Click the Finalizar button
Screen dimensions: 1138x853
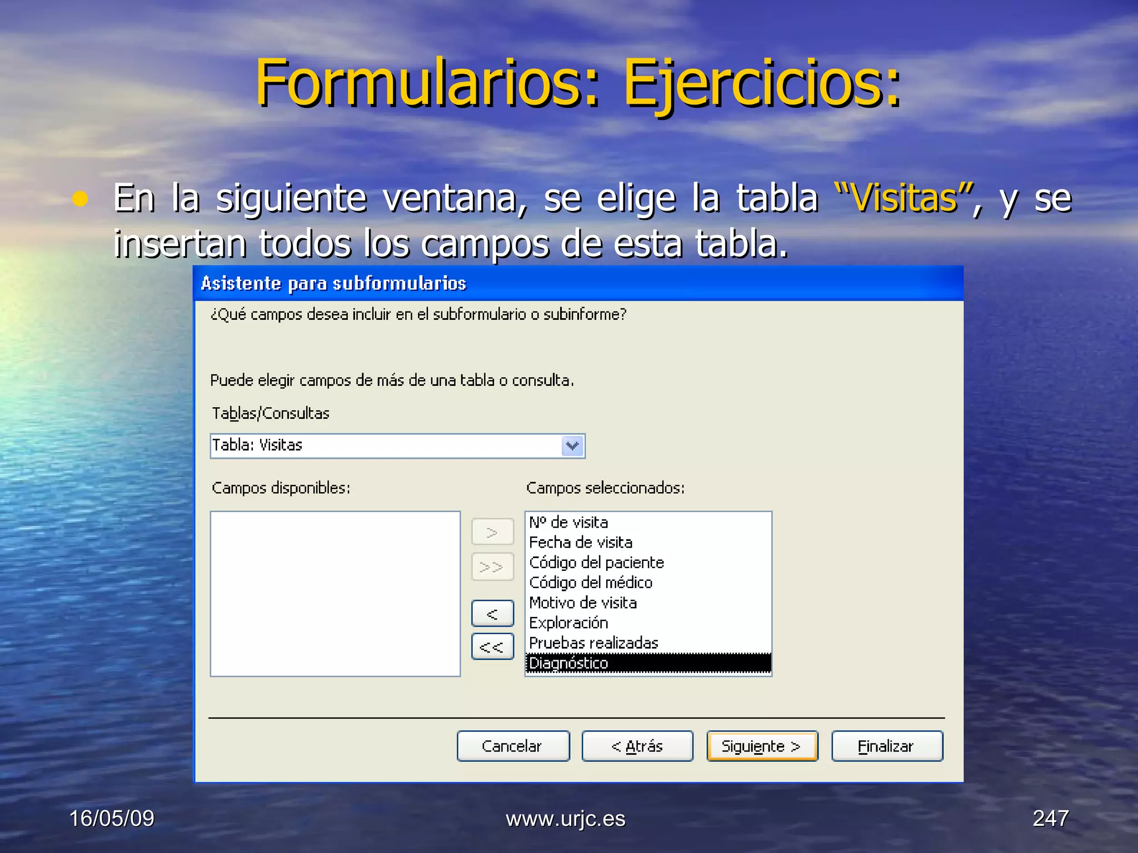point(887,746)
